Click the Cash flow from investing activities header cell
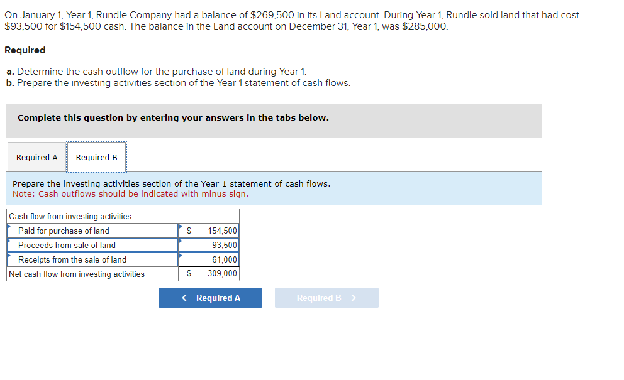Screen dimensions: 624x380 tap(69, 216)
